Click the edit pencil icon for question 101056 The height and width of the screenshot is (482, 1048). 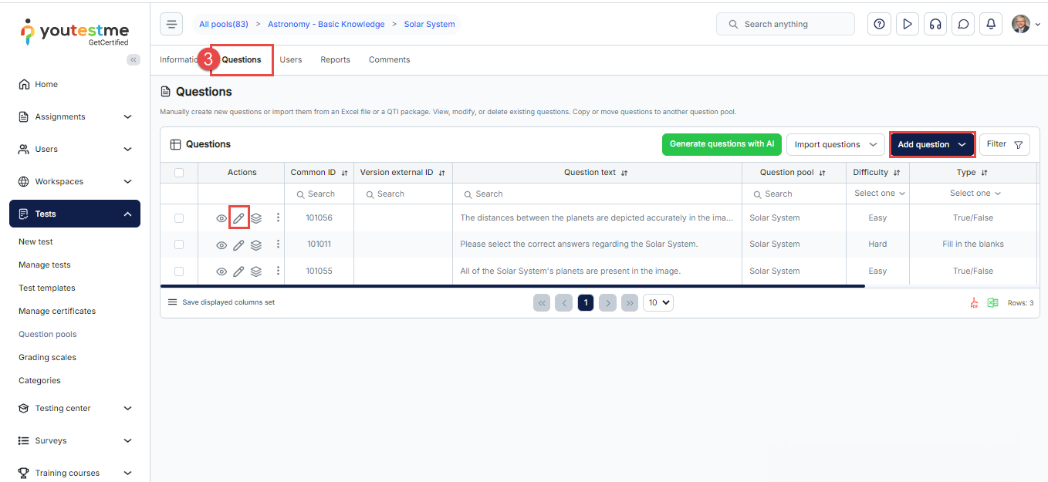[x=238, y=218]
